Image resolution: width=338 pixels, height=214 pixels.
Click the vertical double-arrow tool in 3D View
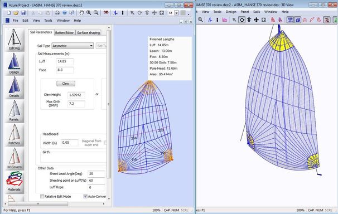(249, 20)
